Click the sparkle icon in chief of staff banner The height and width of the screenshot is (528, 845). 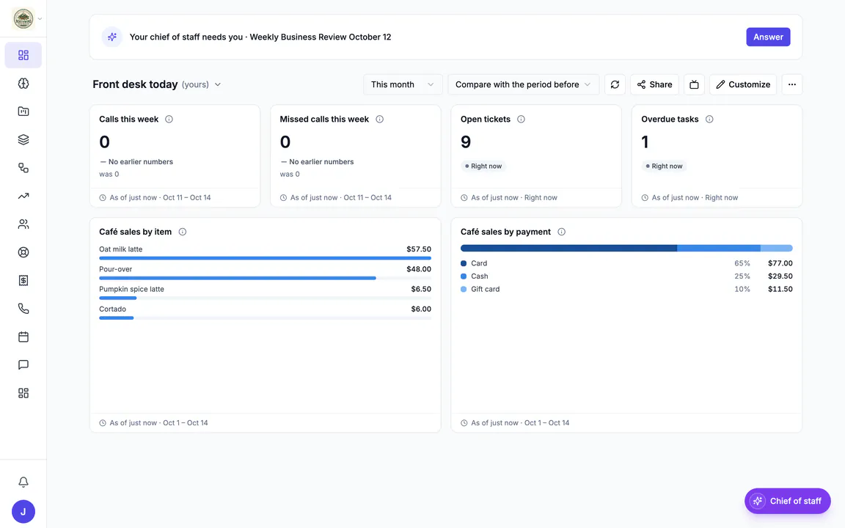coord(112,37)
